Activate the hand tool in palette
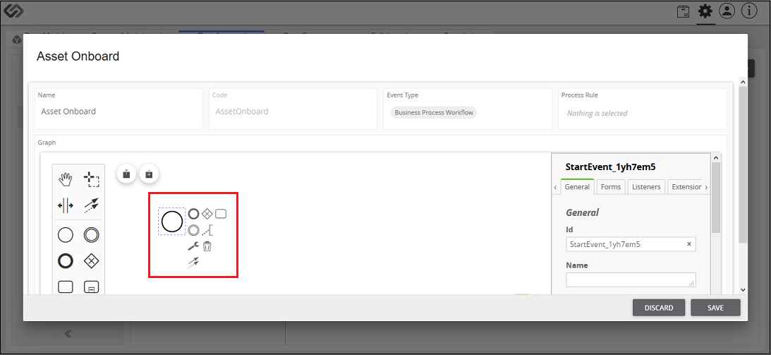Image resolution: width=771 pixels, height=355 pixels. point(66,180)
